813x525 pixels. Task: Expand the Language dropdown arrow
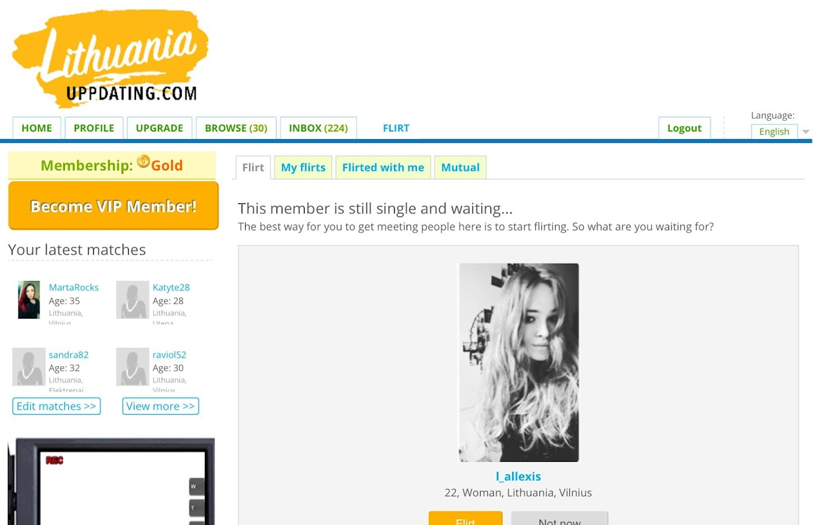tap(806, 132)
